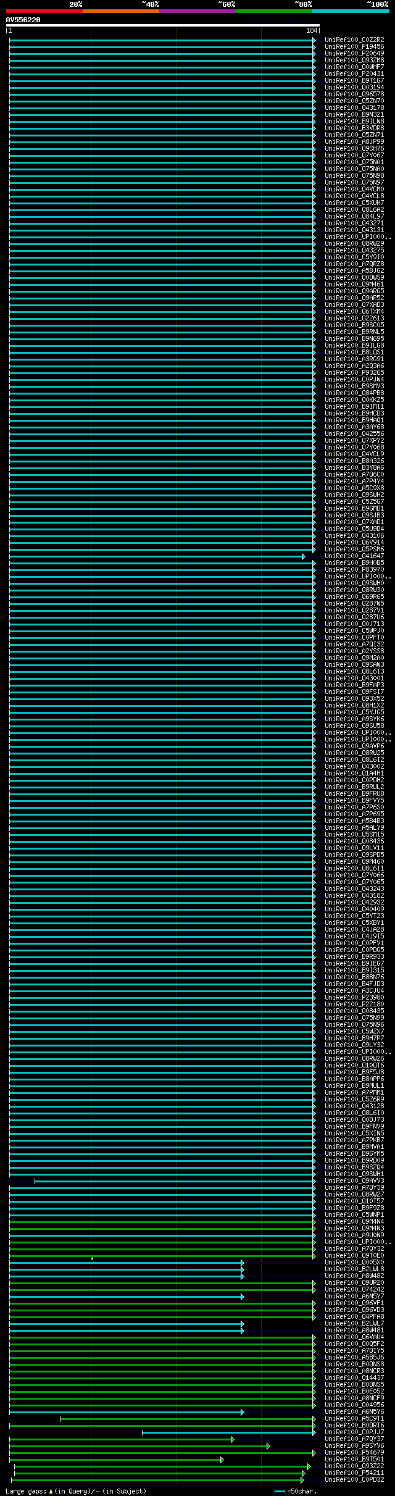The width and height of the screenshot is (395, 1496).
Task: Select hit label UniRef100_A5C9T1
Action: [x=354, y=1419]
